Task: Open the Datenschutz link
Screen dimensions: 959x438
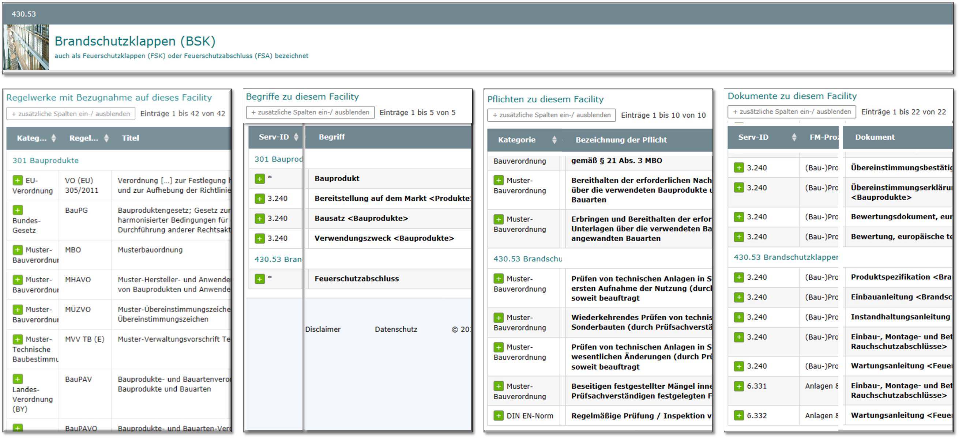Action: pos(396,329)
